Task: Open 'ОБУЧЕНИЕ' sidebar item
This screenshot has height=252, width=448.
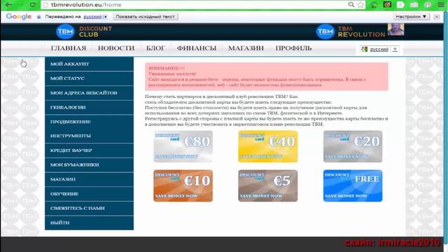Action: [x=89, y=194]
